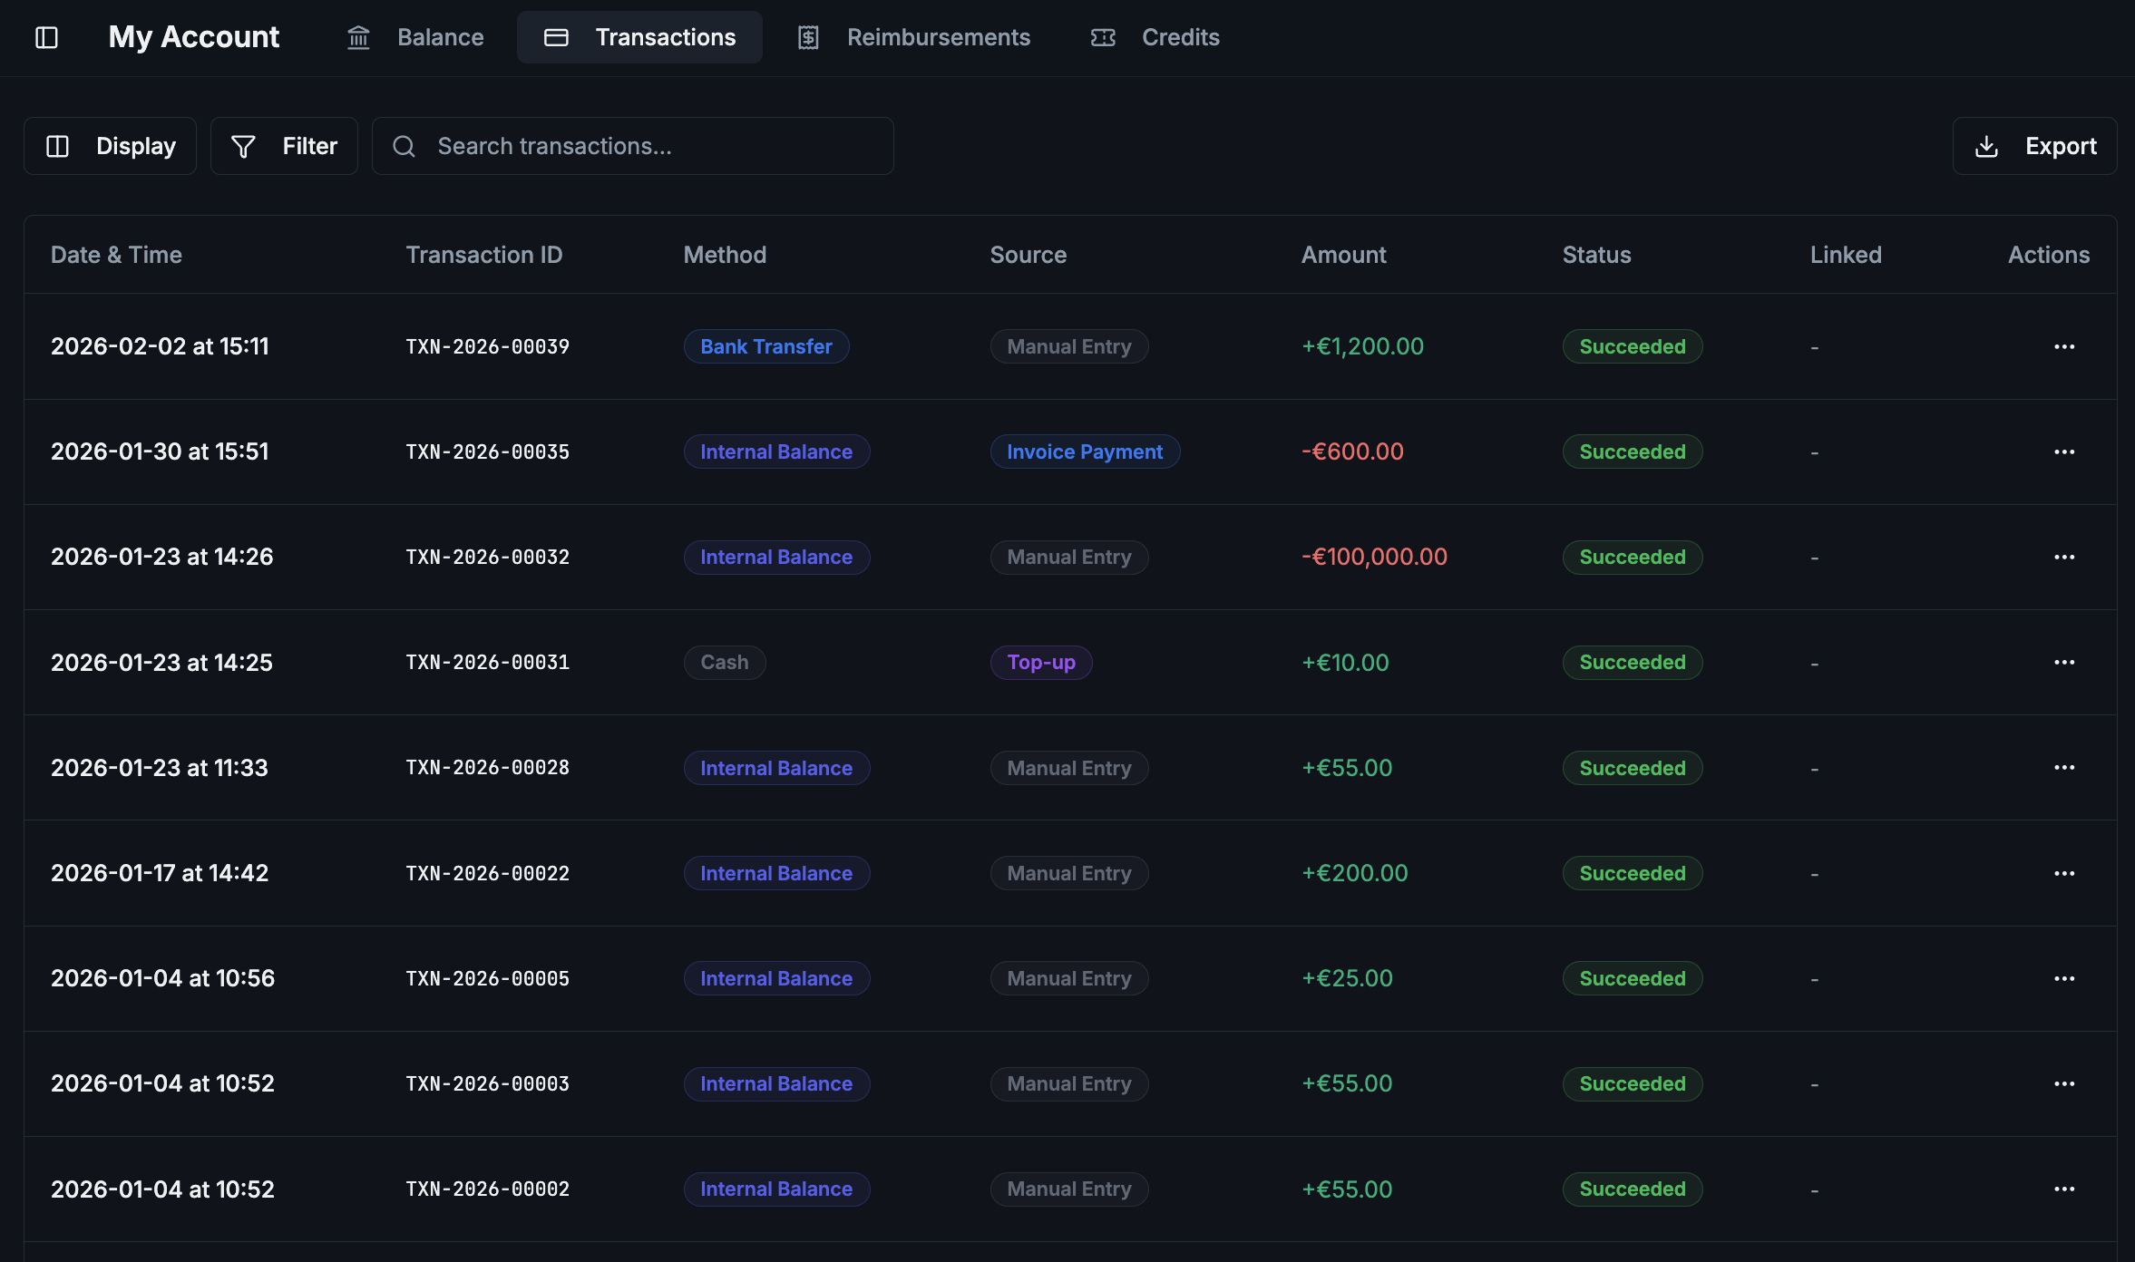
Task: Click the Reimbursements receipt icon
Action: pyautogui.click(x=808, y=37)
